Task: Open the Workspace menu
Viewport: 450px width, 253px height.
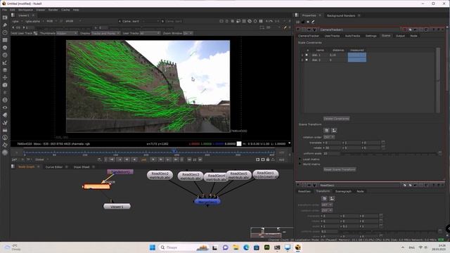Action: (x=25, y=10)
